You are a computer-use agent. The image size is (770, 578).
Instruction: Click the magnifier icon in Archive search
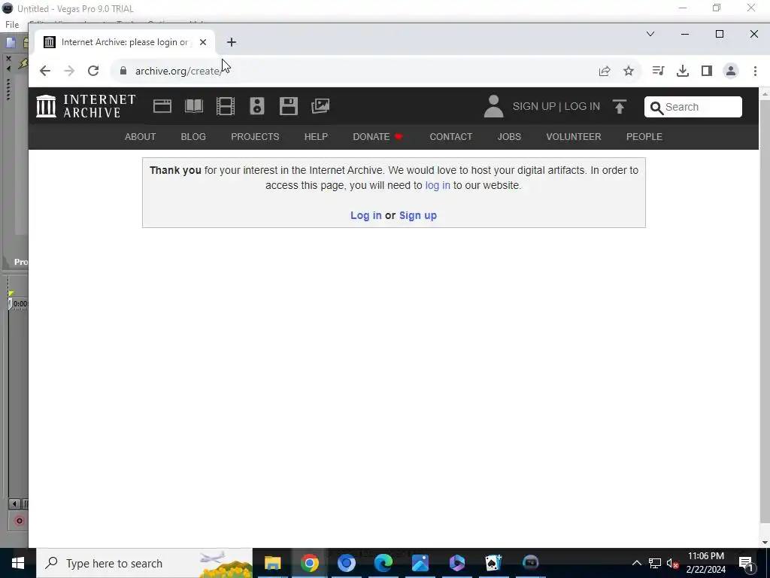pos(656,107)
